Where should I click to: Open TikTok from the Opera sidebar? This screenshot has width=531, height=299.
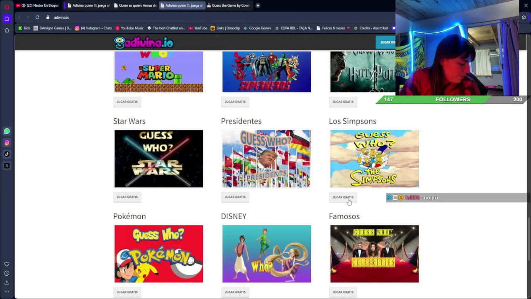[x=7, y=154]
